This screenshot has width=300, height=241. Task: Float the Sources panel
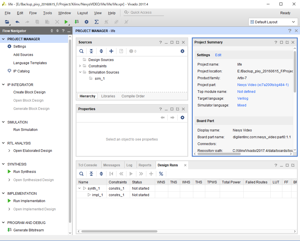click(178, 42)
